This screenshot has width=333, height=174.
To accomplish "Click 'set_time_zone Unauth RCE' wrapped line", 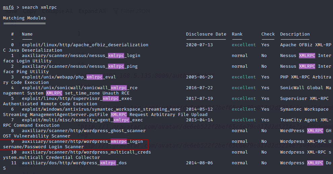I will coord(97,93).
